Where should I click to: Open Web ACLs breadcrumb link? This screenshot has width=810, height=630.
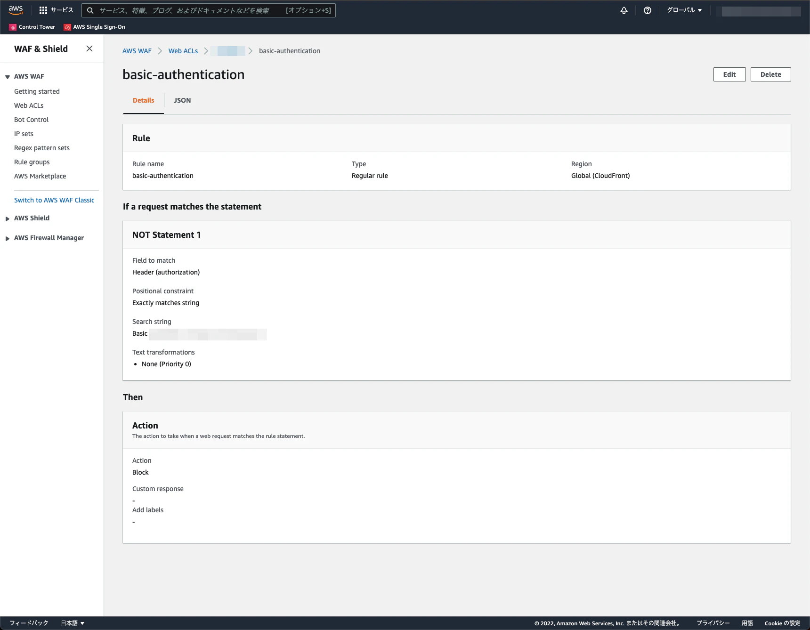click(x=183, y=51)
